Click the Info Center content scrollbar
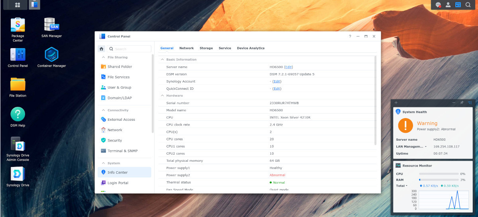 pos(376,100)
